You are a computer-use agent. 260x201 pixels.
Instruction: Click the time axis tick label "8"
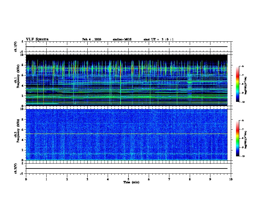[190, 179]
